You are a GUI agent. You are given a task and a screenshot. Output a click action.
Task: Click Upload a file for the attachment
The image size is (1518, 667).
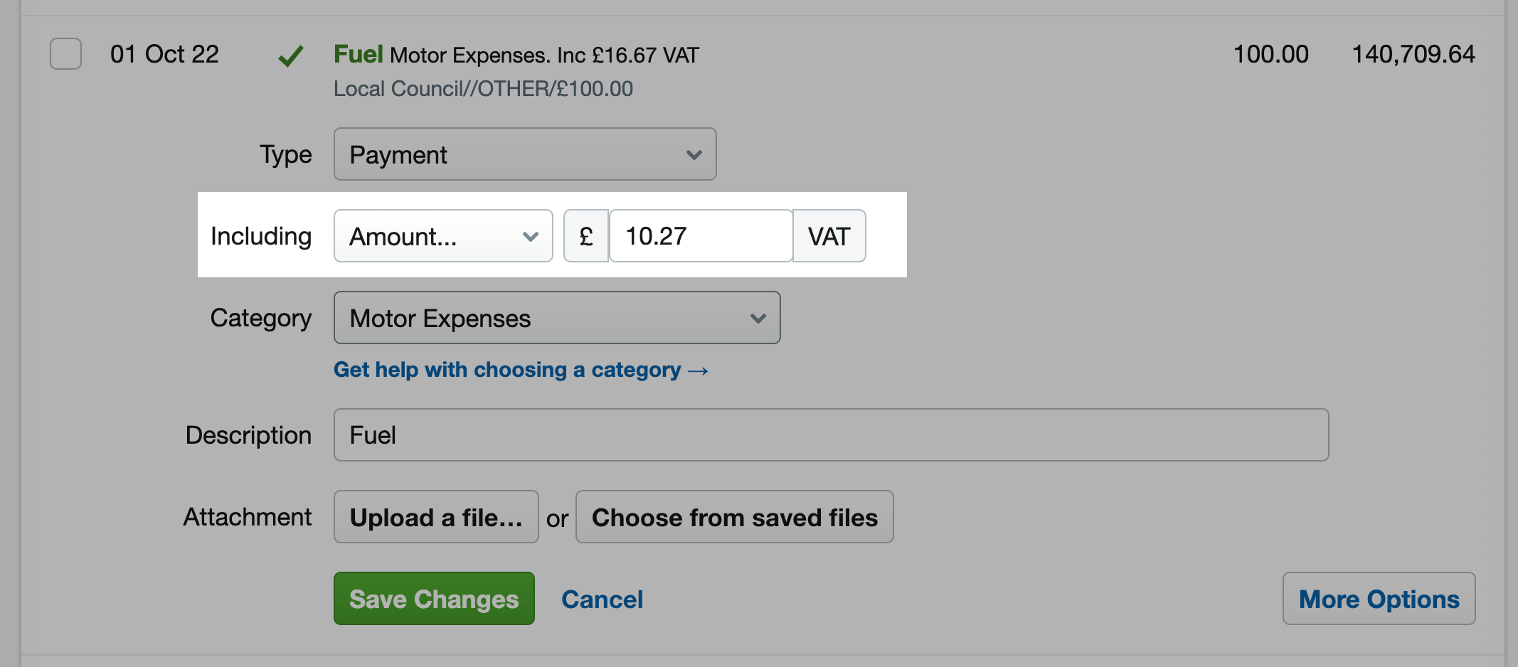tap(435, 517)
